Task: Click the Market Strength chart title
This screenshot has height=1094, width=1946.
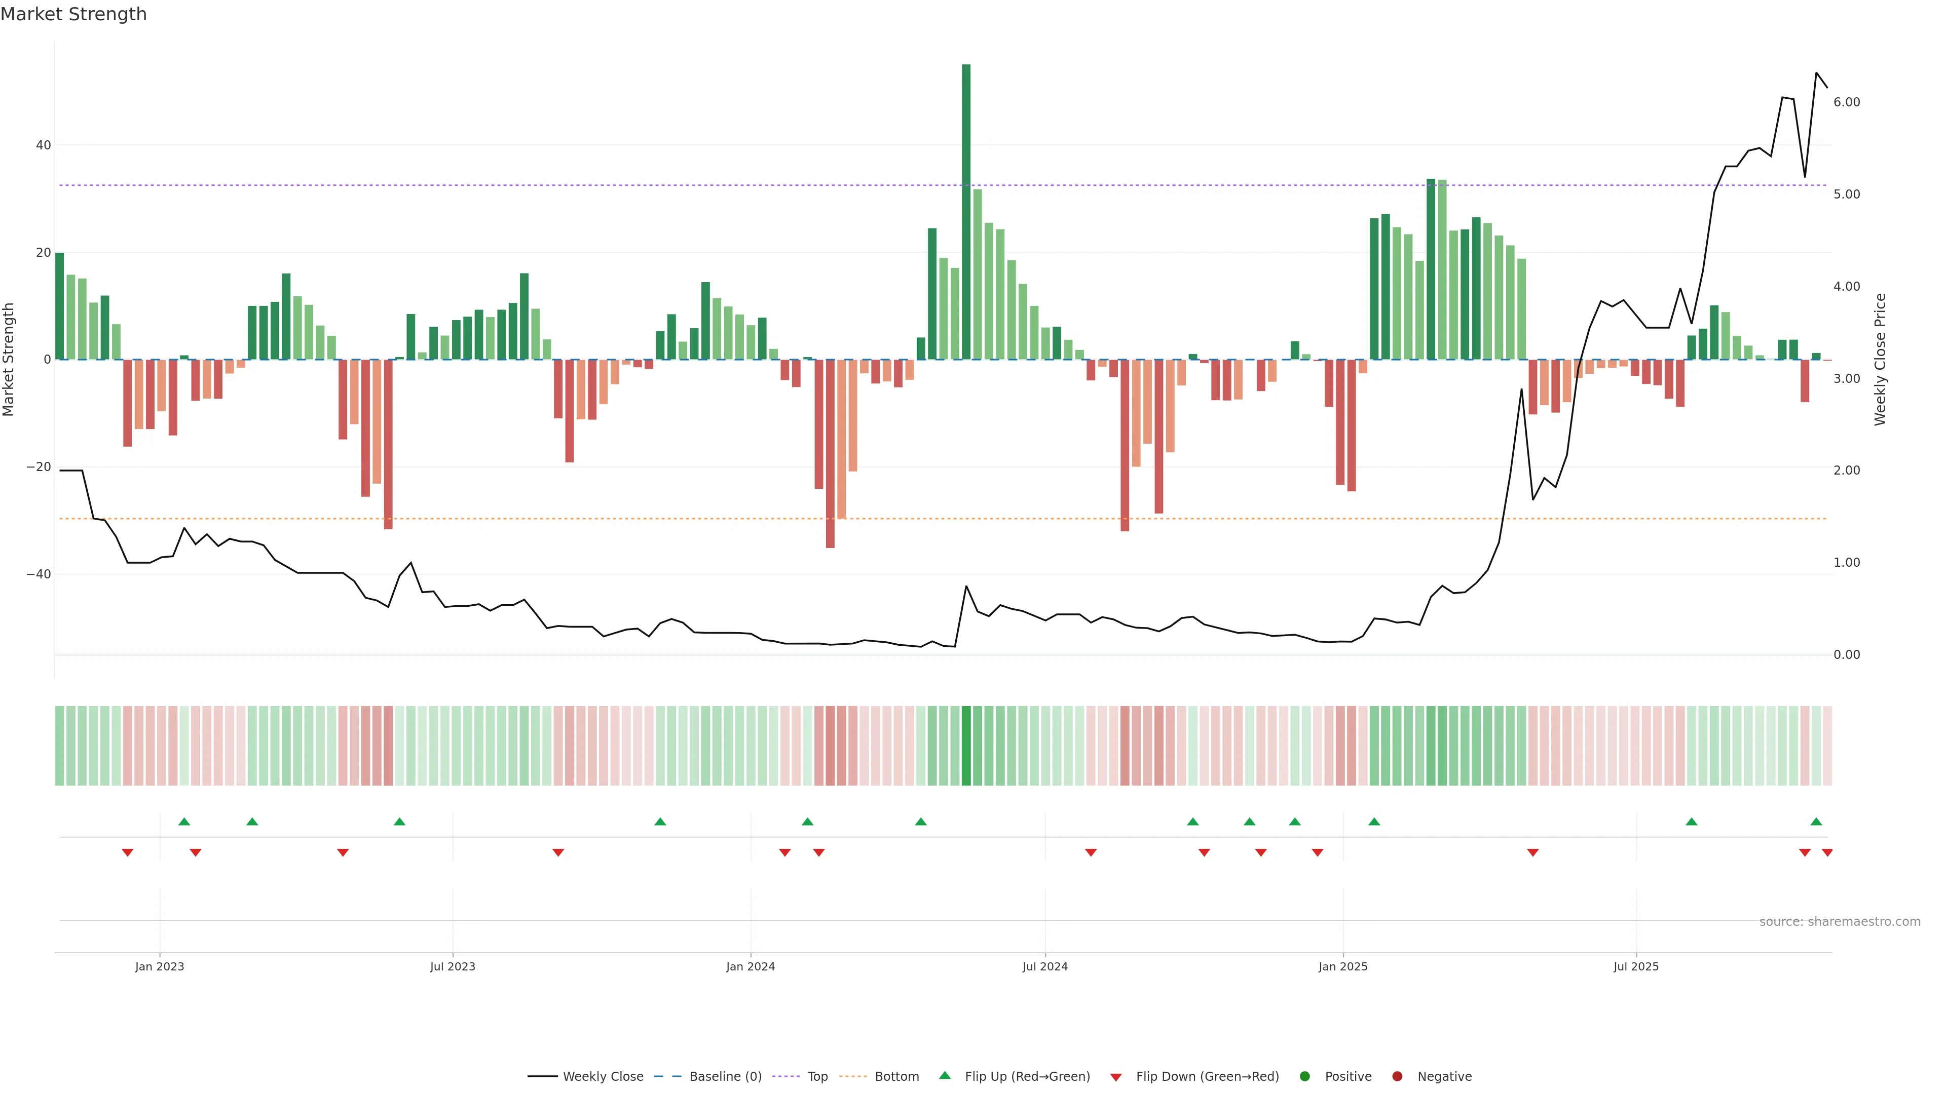Action: pos(73,14)
